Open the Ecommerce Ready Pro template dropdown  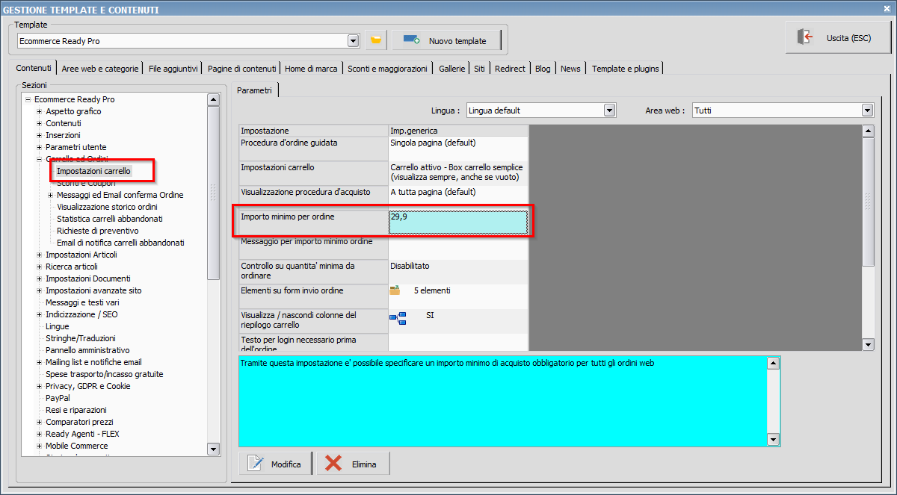354,40
